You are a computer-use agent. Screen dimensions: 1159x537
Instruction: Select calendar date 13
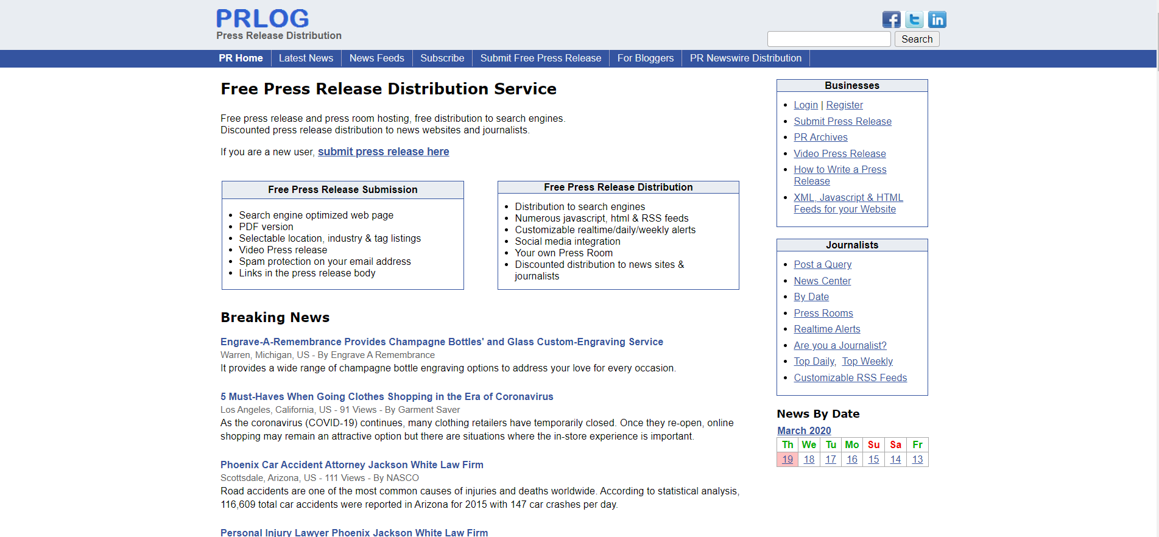[x=917, y=459]
